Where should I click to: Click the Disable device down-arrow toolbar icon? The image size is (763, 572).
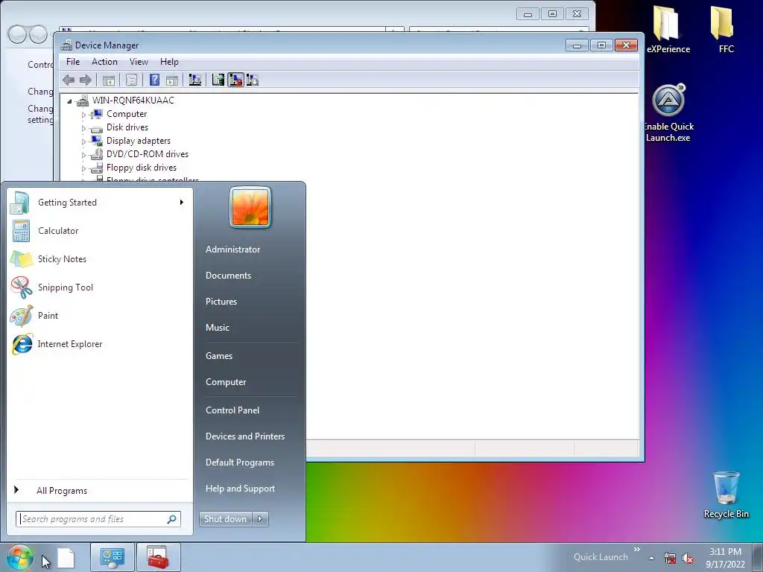[253, 80]
